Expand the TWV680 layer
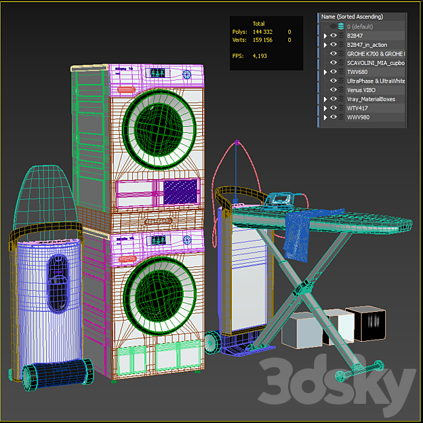 325,72
